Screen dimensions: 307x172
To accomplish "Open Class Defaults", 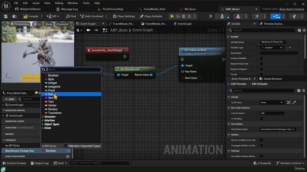I will (151, 16).
